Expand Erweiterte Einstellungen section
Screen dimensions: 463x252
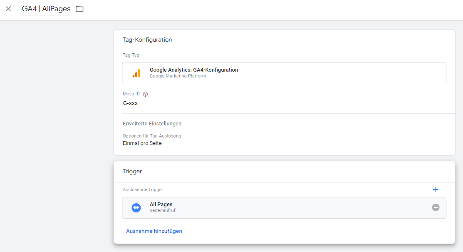pos(152,124)
